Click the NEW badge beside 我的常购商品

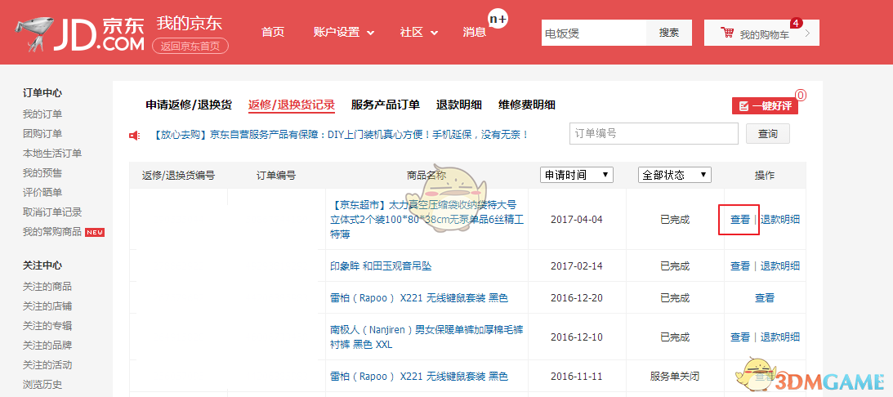click(x=95, y=232)
